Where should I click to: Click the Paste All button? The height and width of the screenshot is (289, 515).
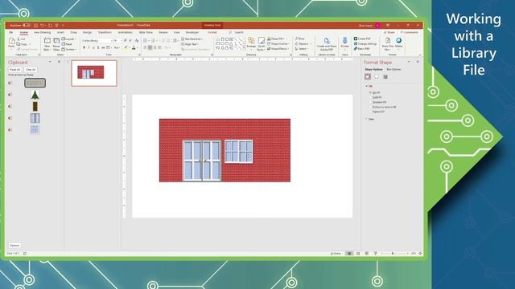(14, 70)
